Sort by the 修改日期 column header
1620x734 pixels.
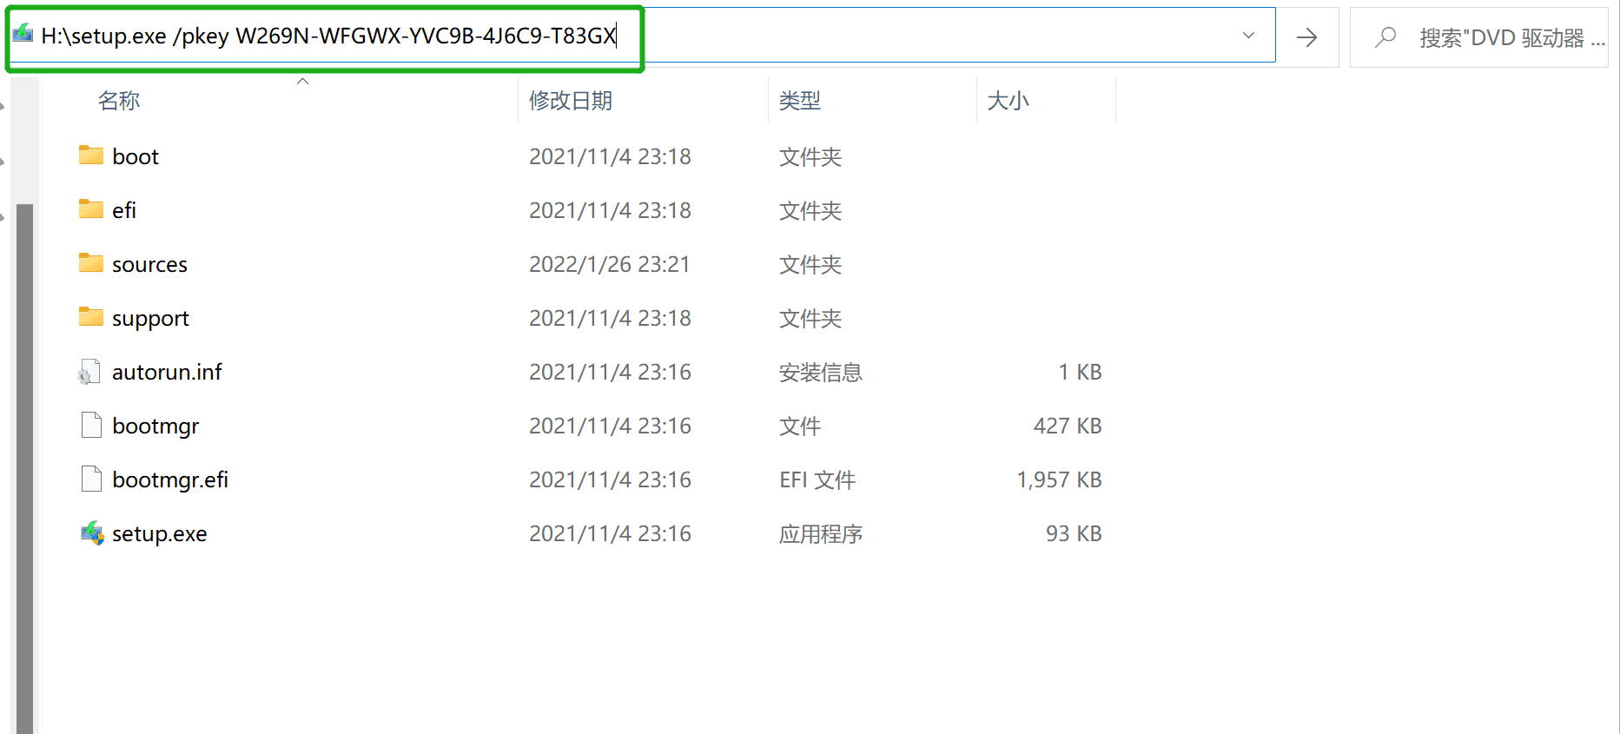point(571,101)
